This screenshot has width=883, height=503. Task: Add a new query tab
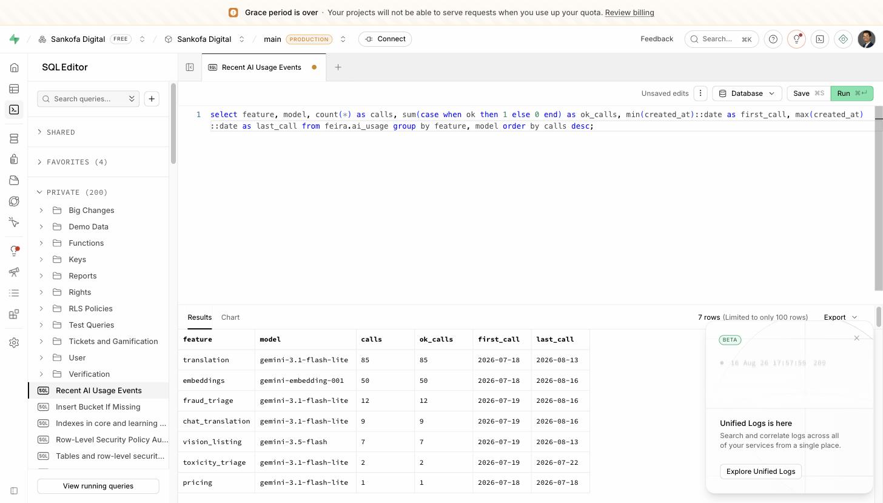(338, 67)
